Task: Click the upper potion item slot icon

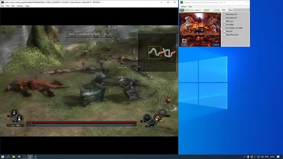Action: pos(14,113)
